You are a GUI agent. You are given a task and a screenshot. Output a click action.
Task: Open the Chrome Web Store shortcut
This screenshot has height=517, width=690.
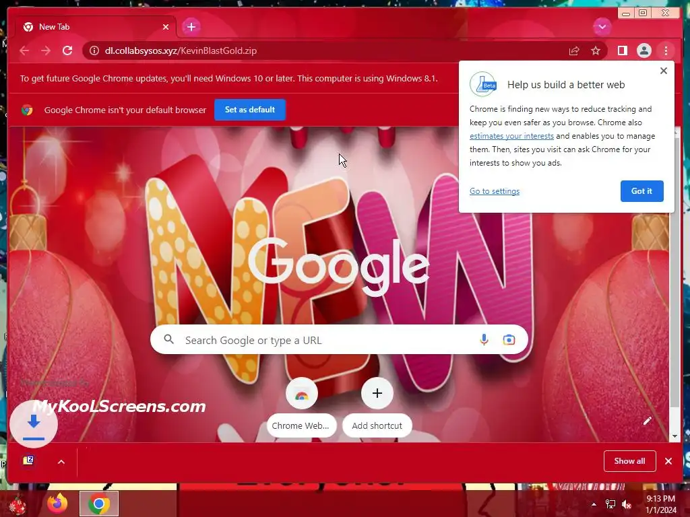[301, 407]
